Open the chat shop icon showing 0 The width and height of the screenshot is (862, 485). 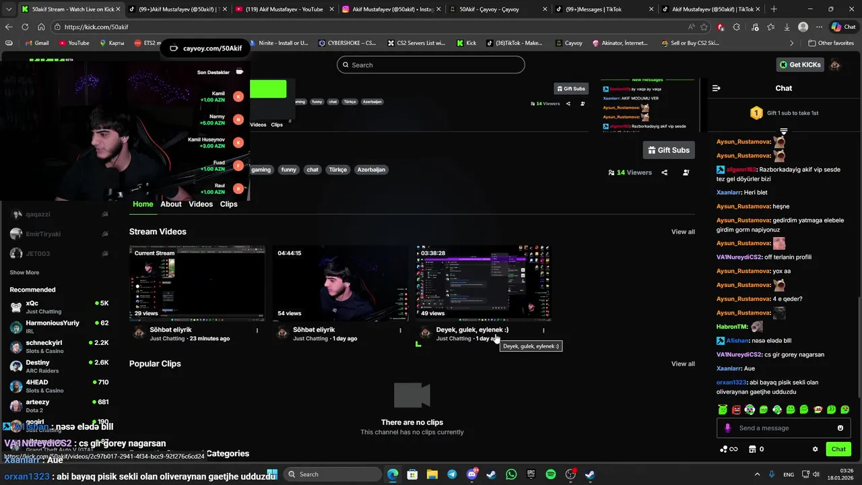click(x=756, y=449)
